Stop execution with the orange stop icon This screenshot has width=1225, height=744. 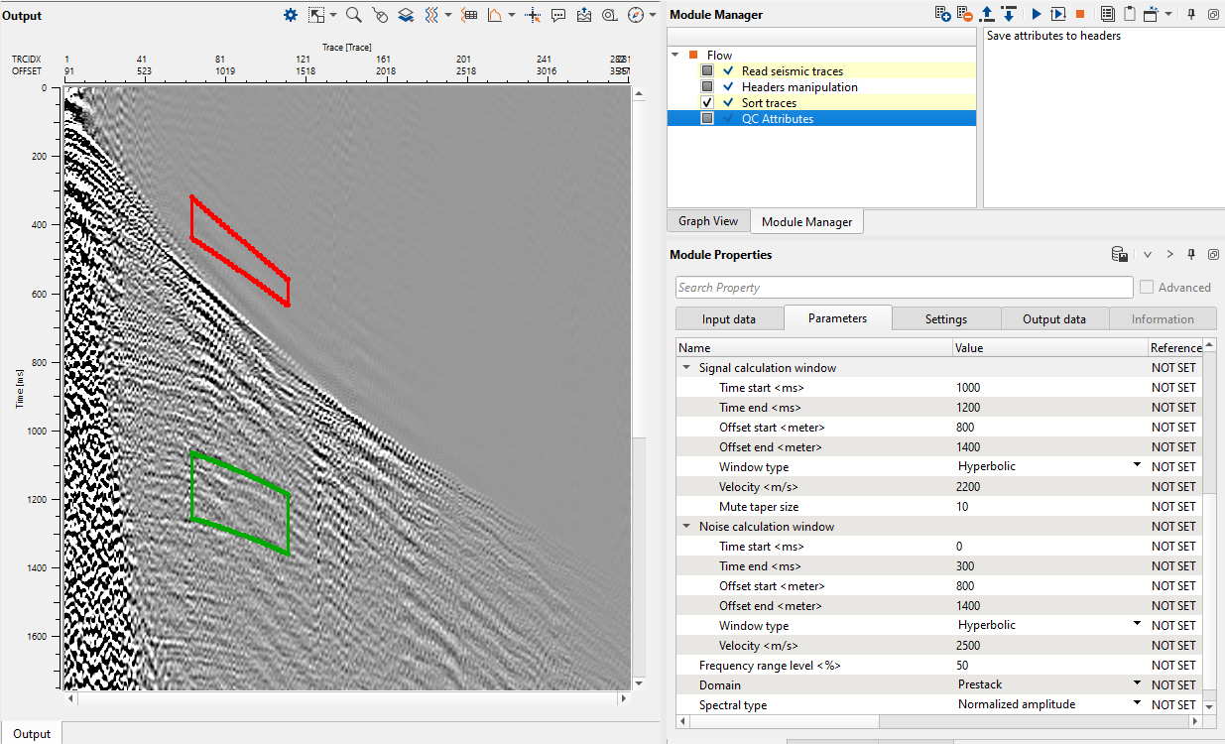(x=1080, y=14)
